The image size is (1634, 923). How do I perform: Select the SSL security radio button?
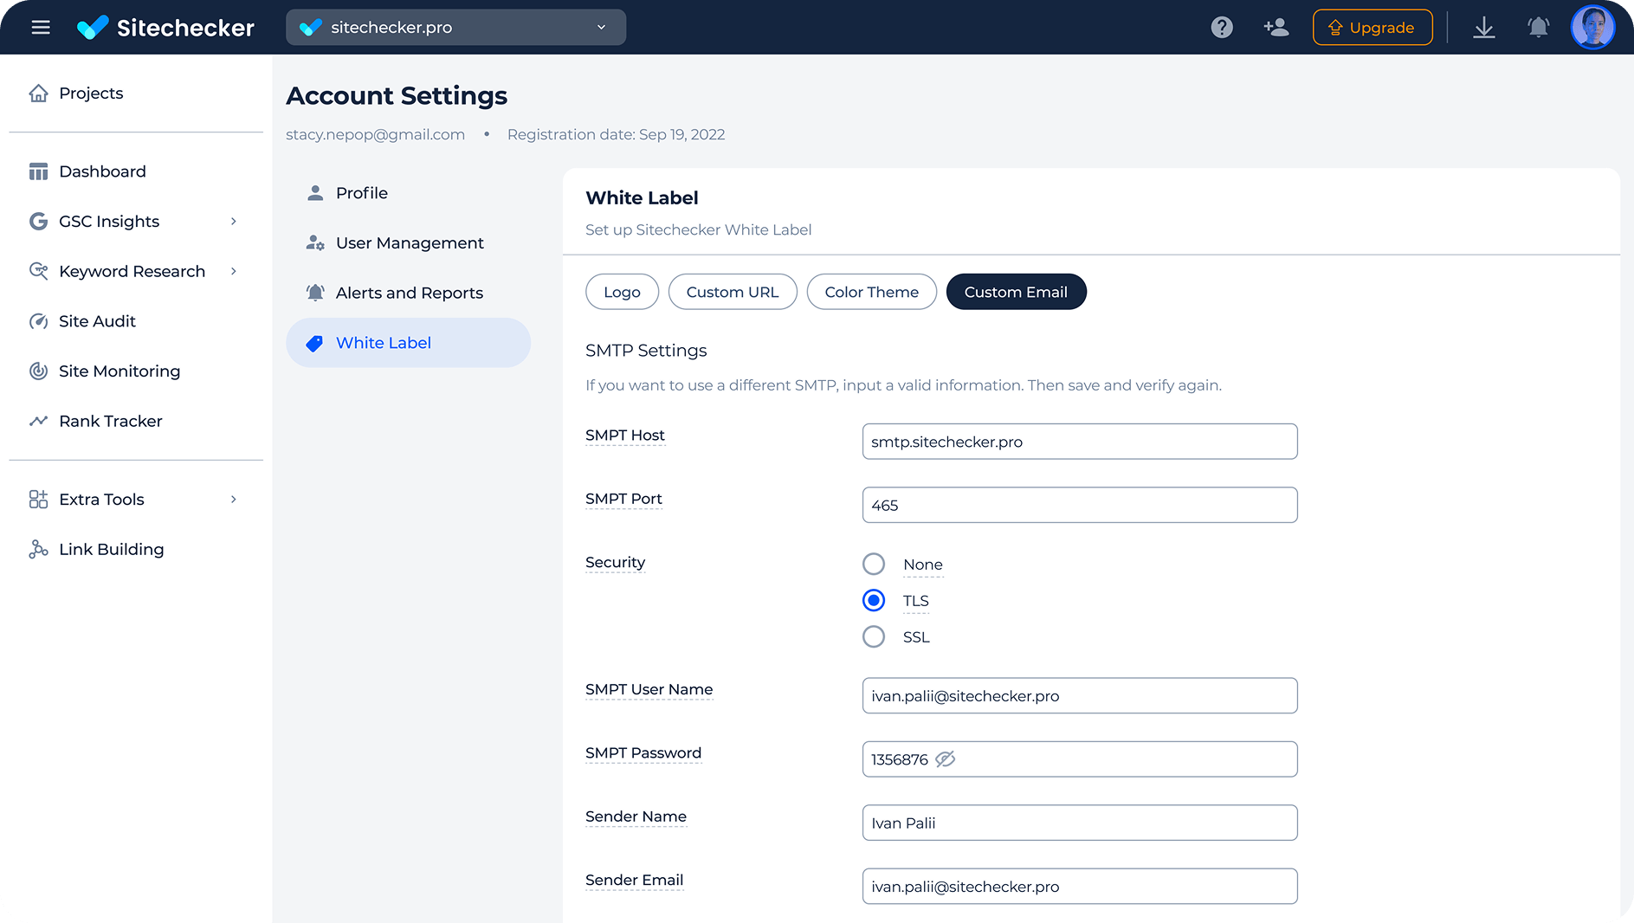tap(874, 637)
